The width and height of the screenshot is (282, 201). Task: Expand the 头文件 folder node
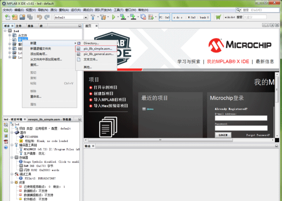click(10, 35)
